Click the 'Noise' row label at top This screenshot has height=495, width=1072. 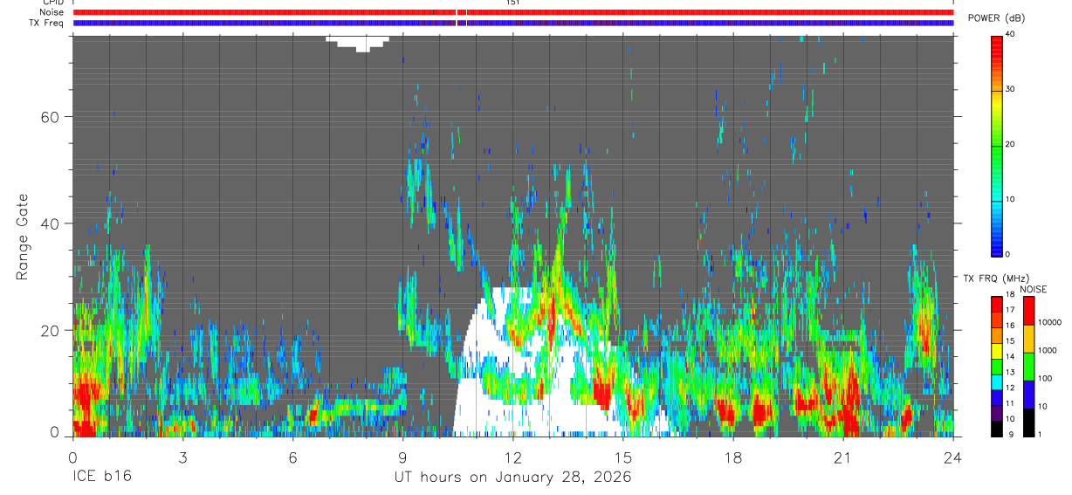(x=52, y=12)
